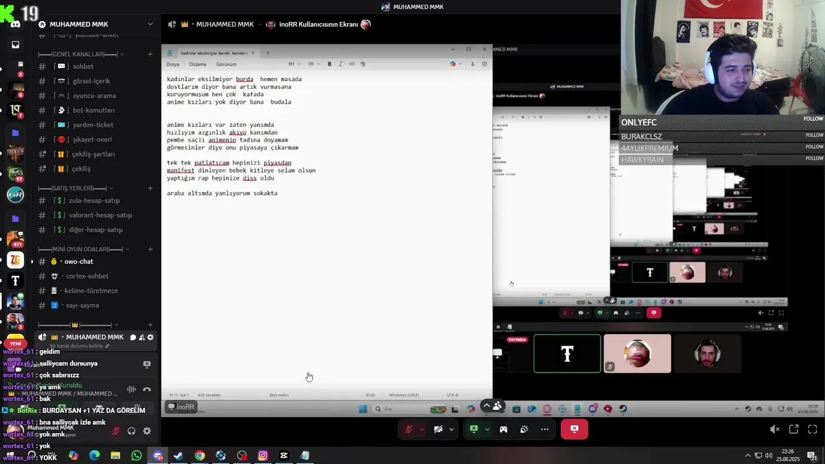This screenshot has height=464, width=825.
Task: Open the görsel-içerik channel
Action: click(97, 81)
